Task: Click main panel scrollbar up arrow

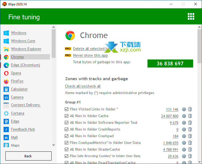Action: [x=199, y=27]
